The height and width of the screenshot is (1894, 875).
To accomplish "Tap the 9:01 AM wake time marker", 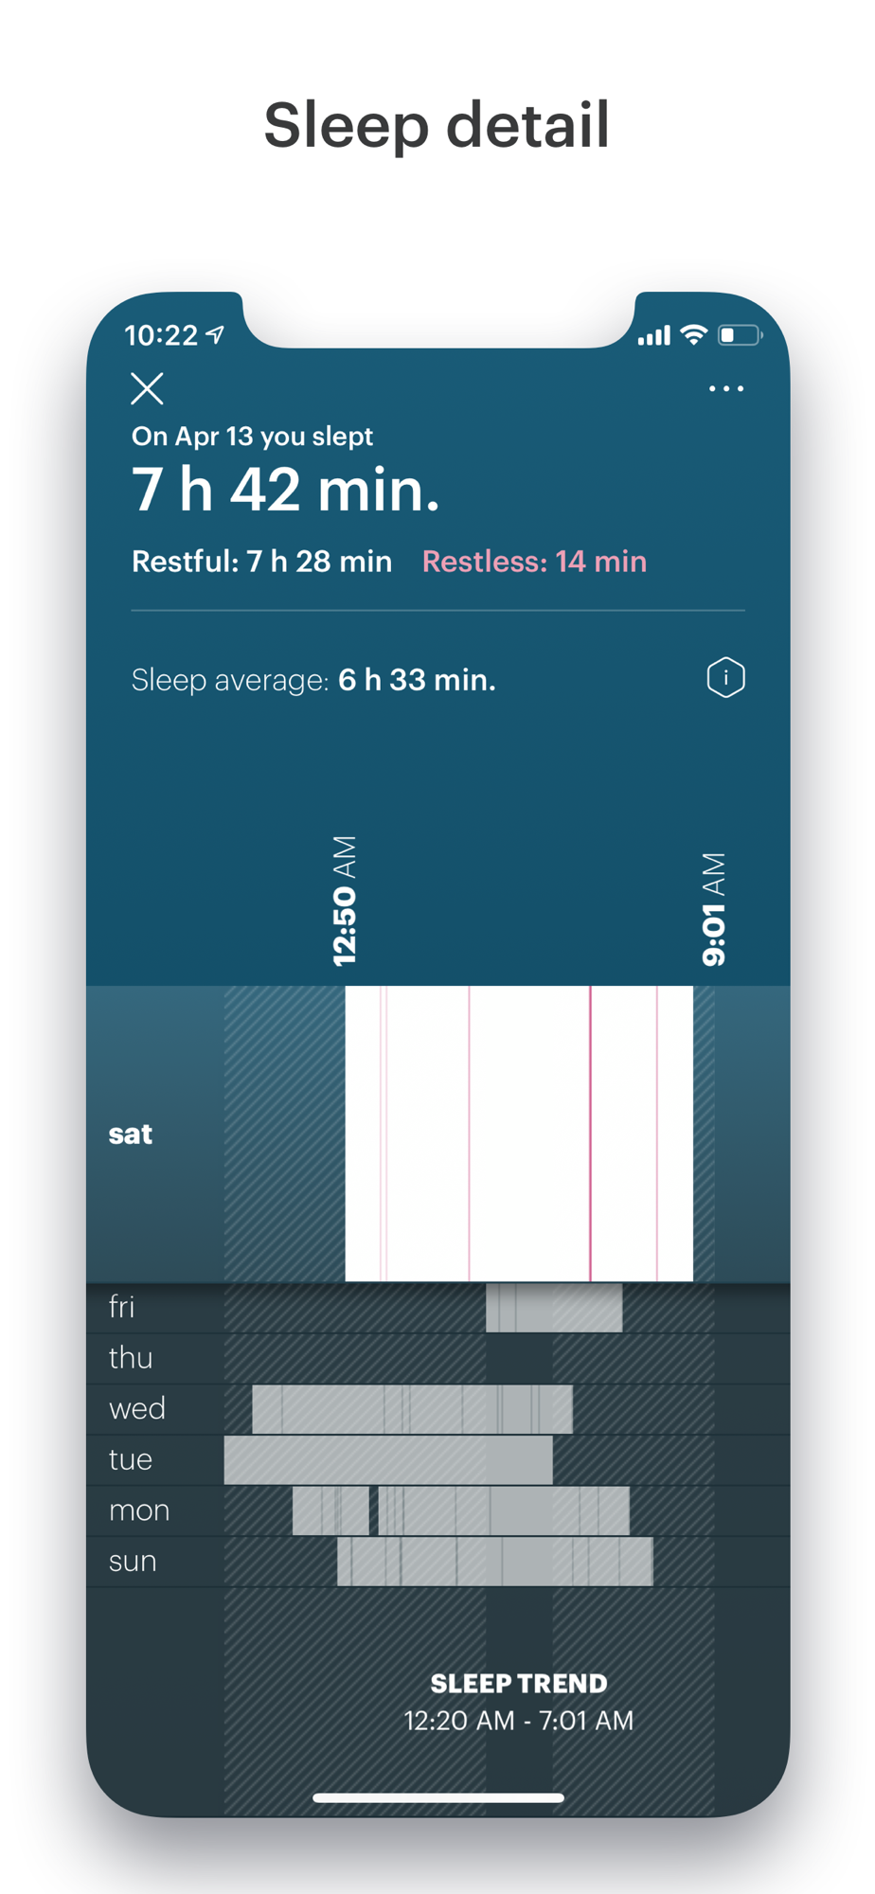I will [x=713, y=909].
